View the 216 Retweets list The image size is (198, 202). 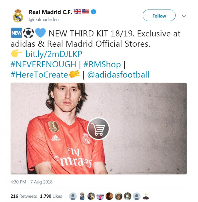[24, 196]
